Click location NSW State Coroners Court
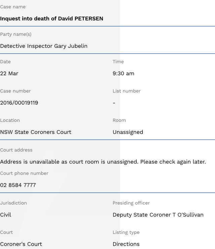Viewport: 215px width, 249px height. (x=36, y=132)
